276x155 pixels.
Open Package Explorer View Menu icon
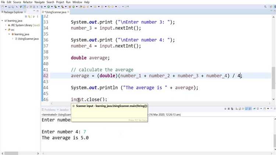coord(37,16)
